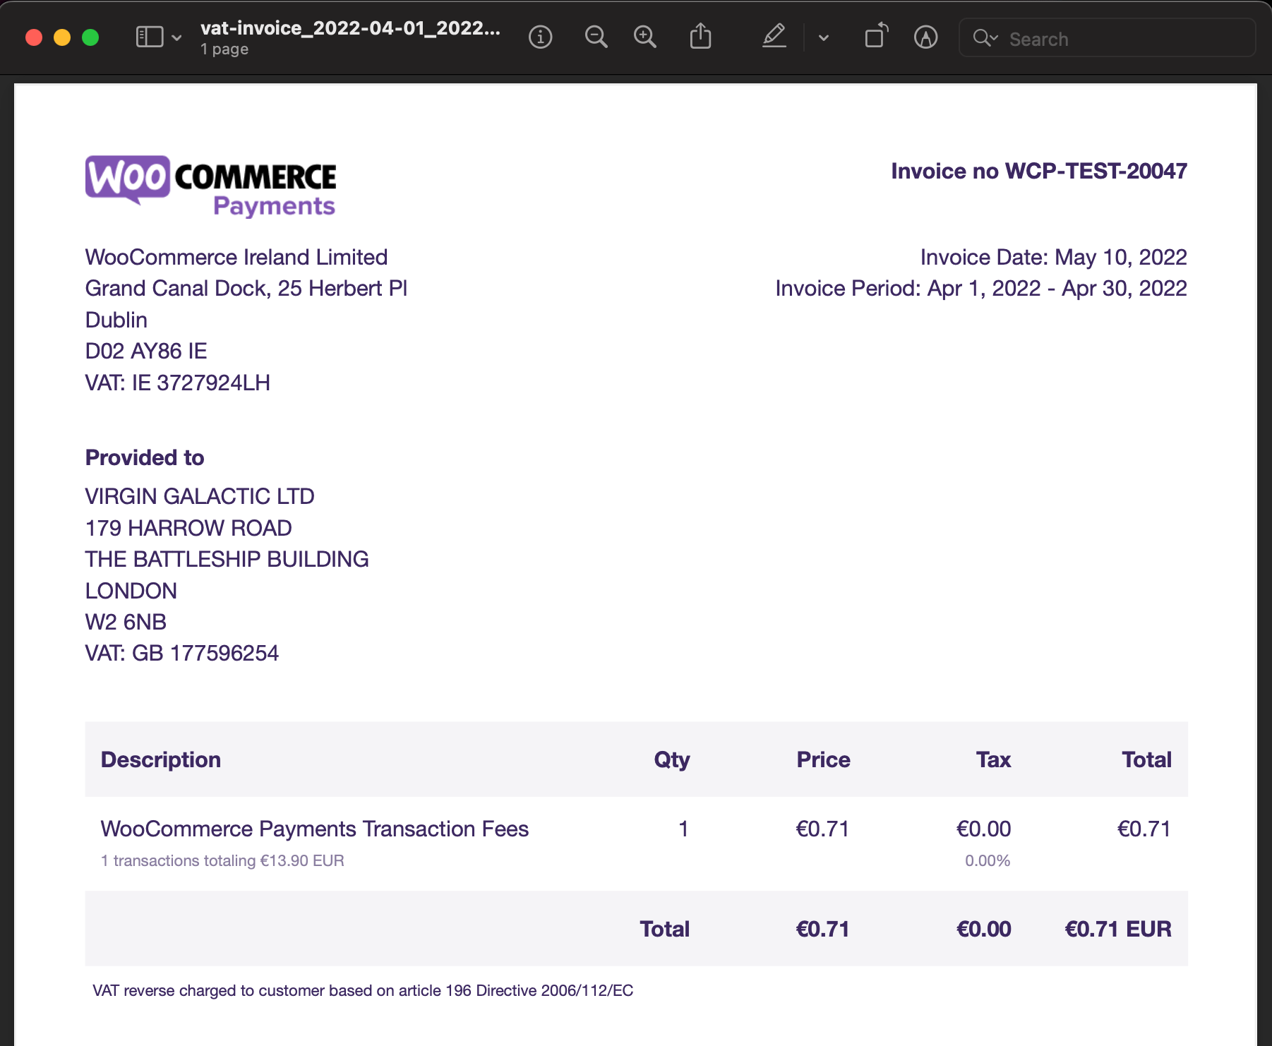The height and width of the screenshot is (1046, 1272).
Task: Click 'VIRGIN GALACTIC LTD' text
Action: [x=200, y=496]
